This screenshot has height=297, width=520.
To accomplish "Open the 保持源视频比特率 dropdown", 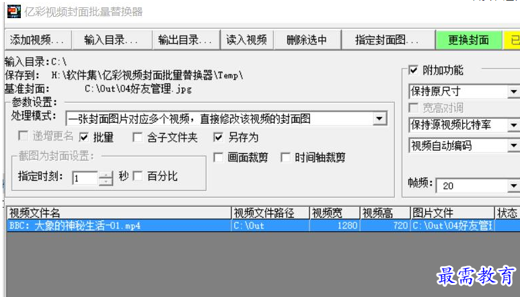I will tap(514, 125).
